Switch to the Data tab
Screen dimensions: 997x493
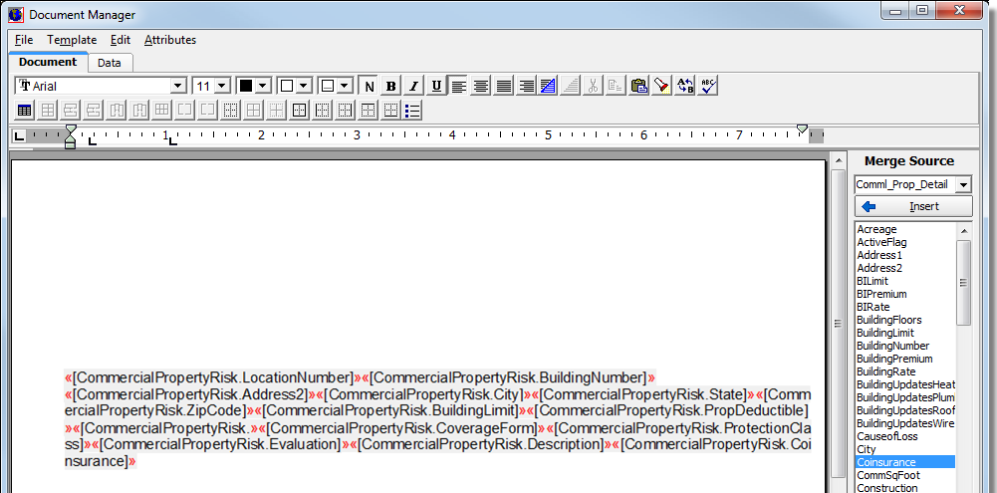pyautogui.click(x=110, y=63)
